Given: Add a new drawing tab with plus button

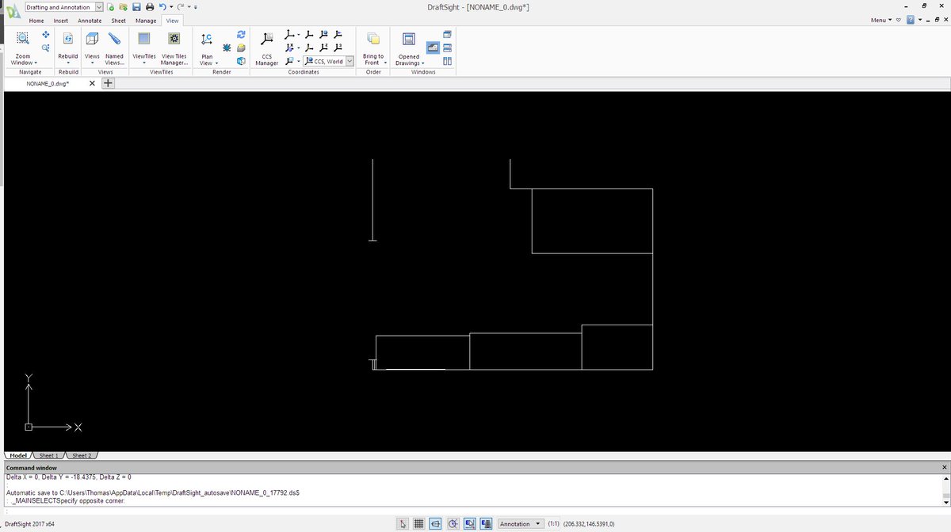Looking at the screenshot, I should click(x=109, y=83).
